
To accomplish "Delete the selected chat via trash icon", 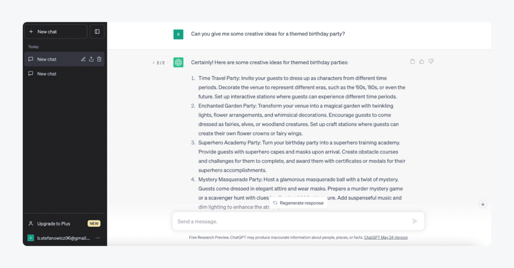I will click(99, 59).
